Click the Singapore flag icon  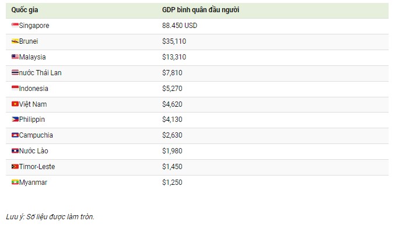[x=15, y=25]
